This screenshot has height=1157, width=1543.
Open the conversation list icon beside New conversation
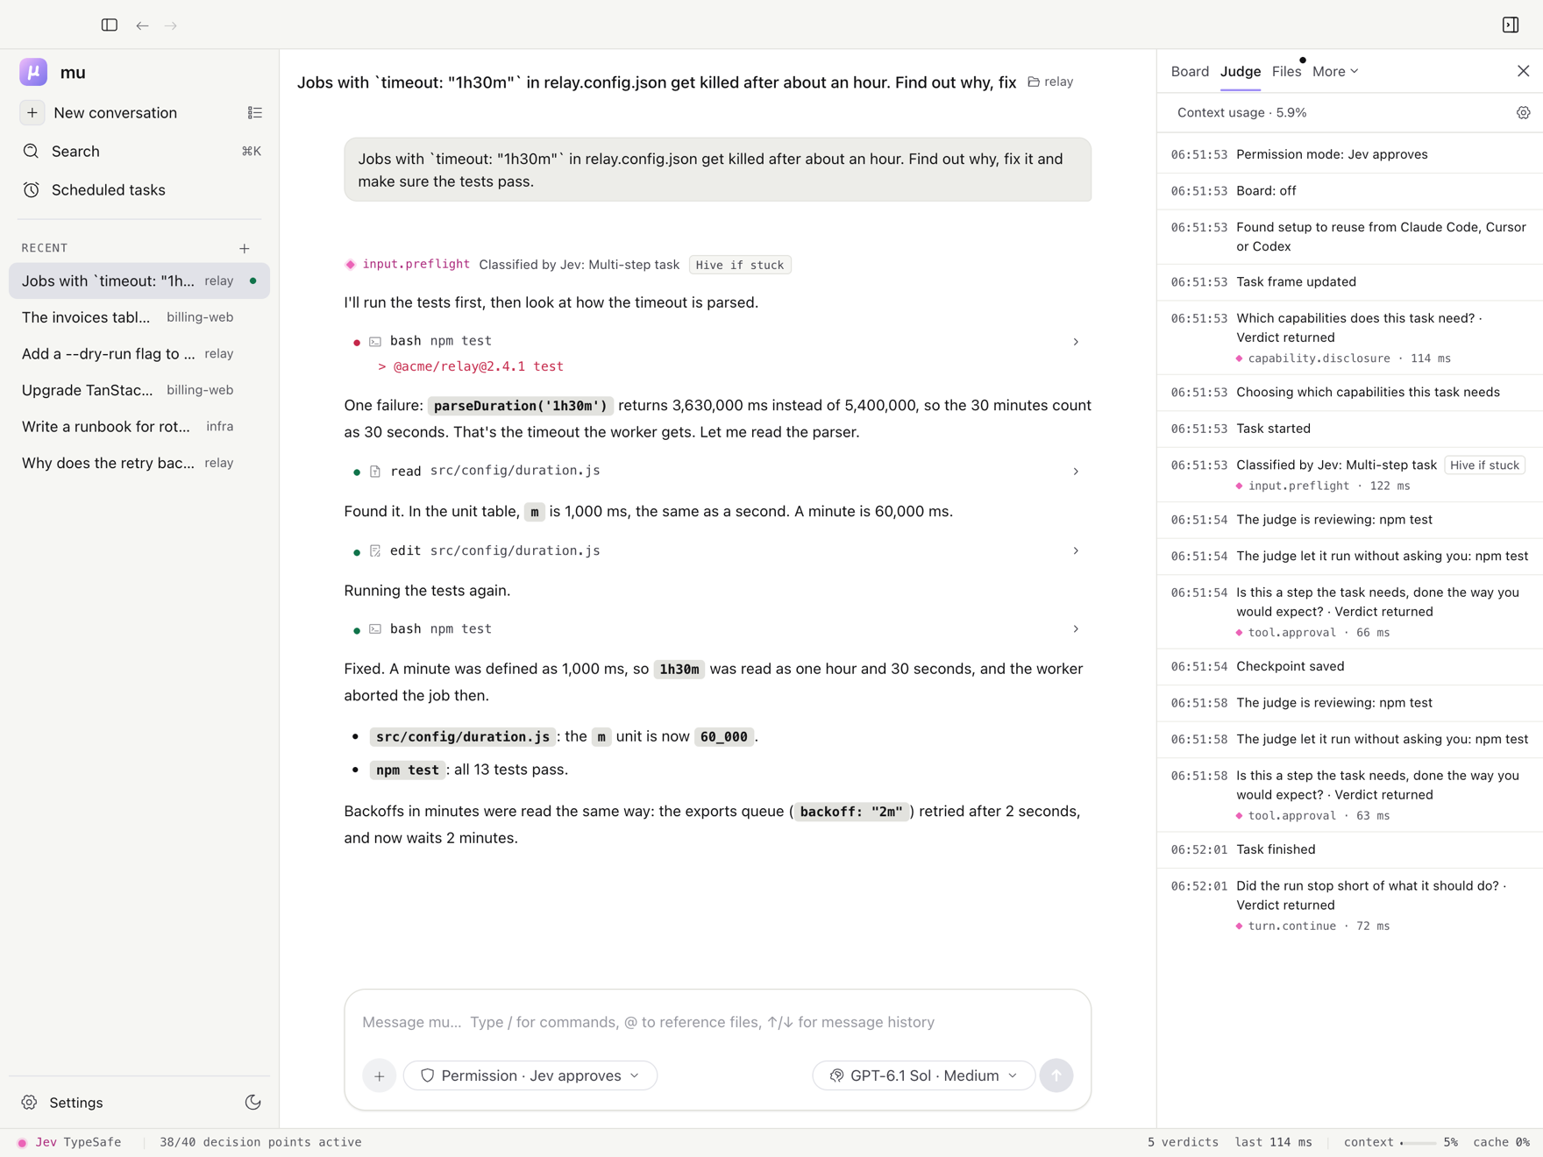(x=255, y=113)
